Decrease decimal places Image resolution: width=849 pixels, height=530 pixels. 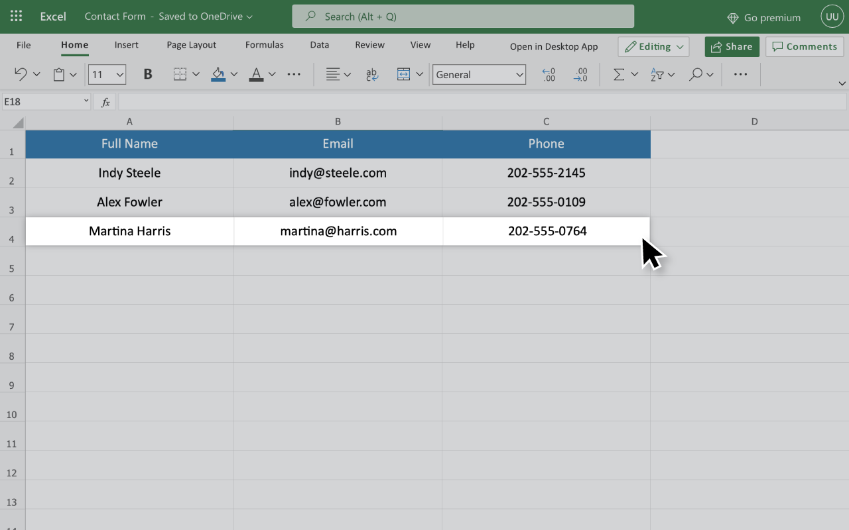(580, 74)
